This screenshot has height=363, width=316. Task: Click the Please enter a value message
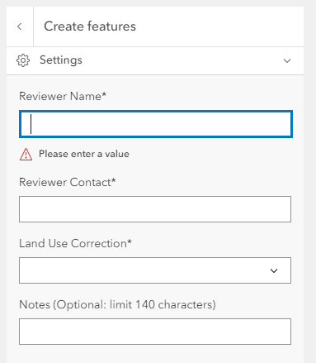point(84,154)
